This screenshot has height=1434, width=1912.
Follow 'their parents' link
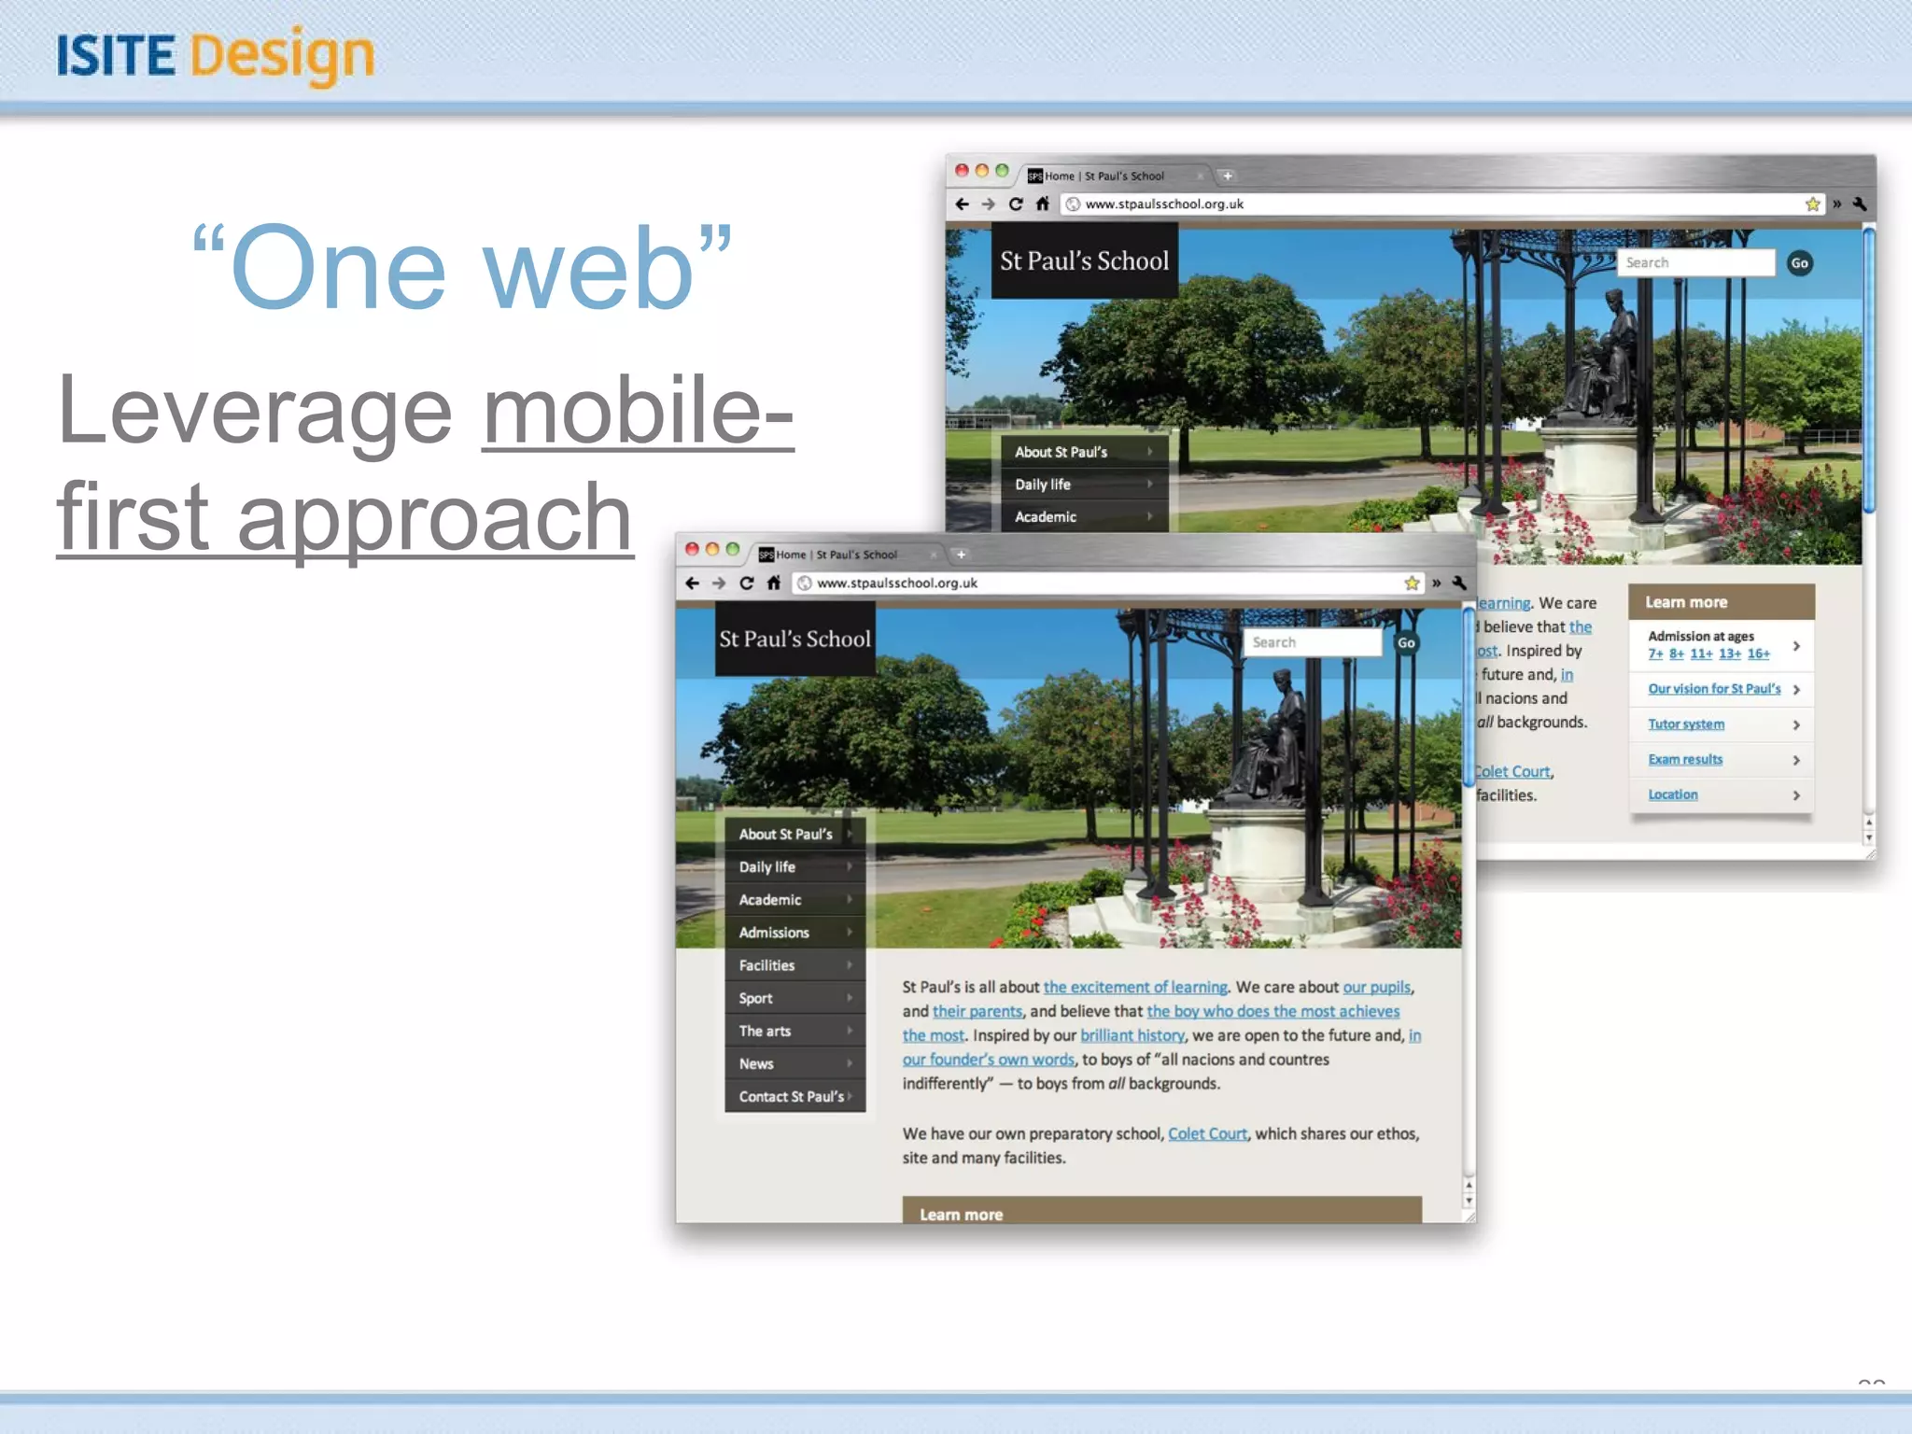977,1012
